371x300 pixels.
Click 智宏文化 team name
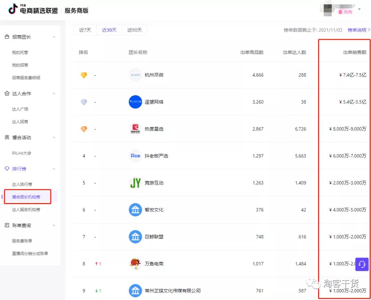coord(154,210)
